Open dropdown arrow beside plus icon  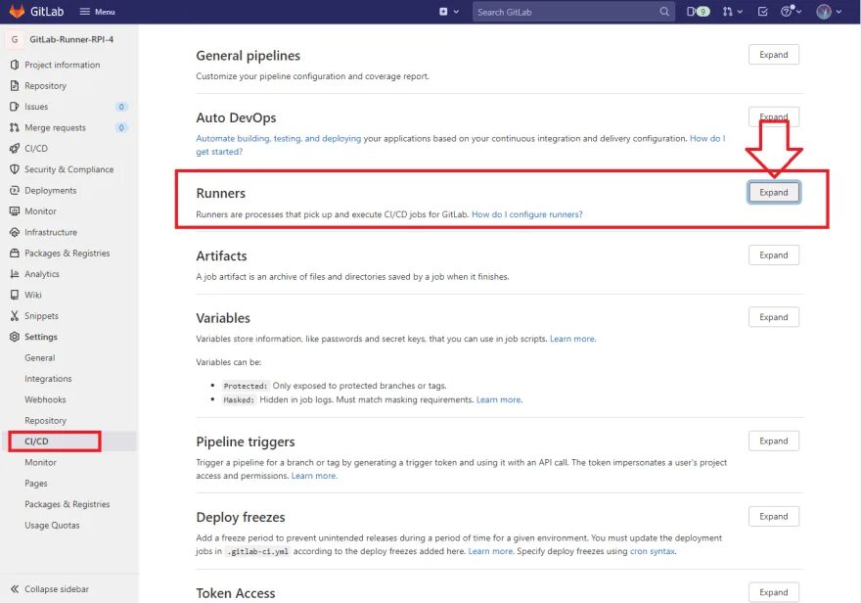pos(456,12)
